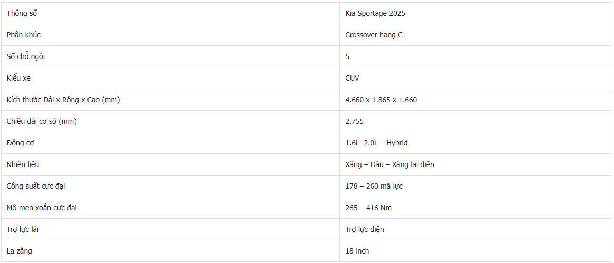Select the 'Kia Sportage 2025' cell

coord(375,13)
